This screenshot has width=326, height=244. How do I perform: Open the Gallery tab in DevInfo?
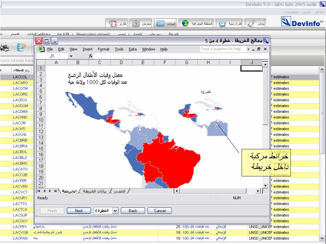[x=142, y=24]
